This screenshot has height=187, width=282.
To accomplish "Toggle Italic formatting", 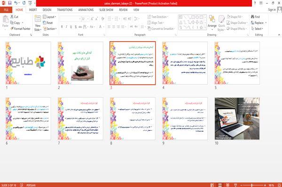I will click(x=66, y=27).
